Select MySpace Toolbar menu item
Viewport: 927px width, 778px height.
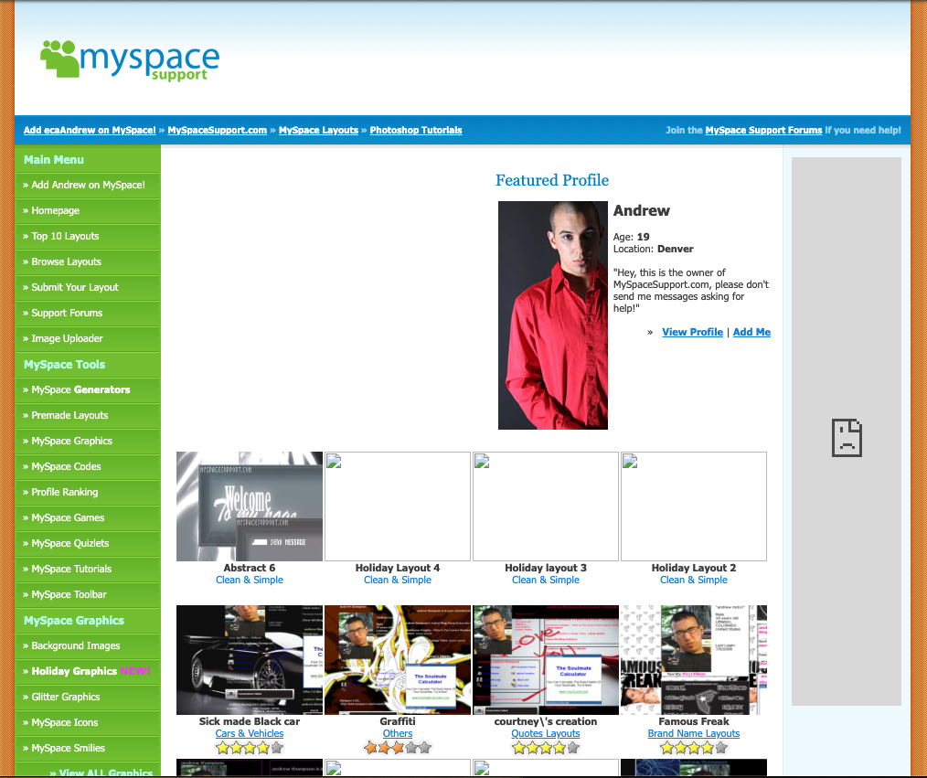(88, 595)
